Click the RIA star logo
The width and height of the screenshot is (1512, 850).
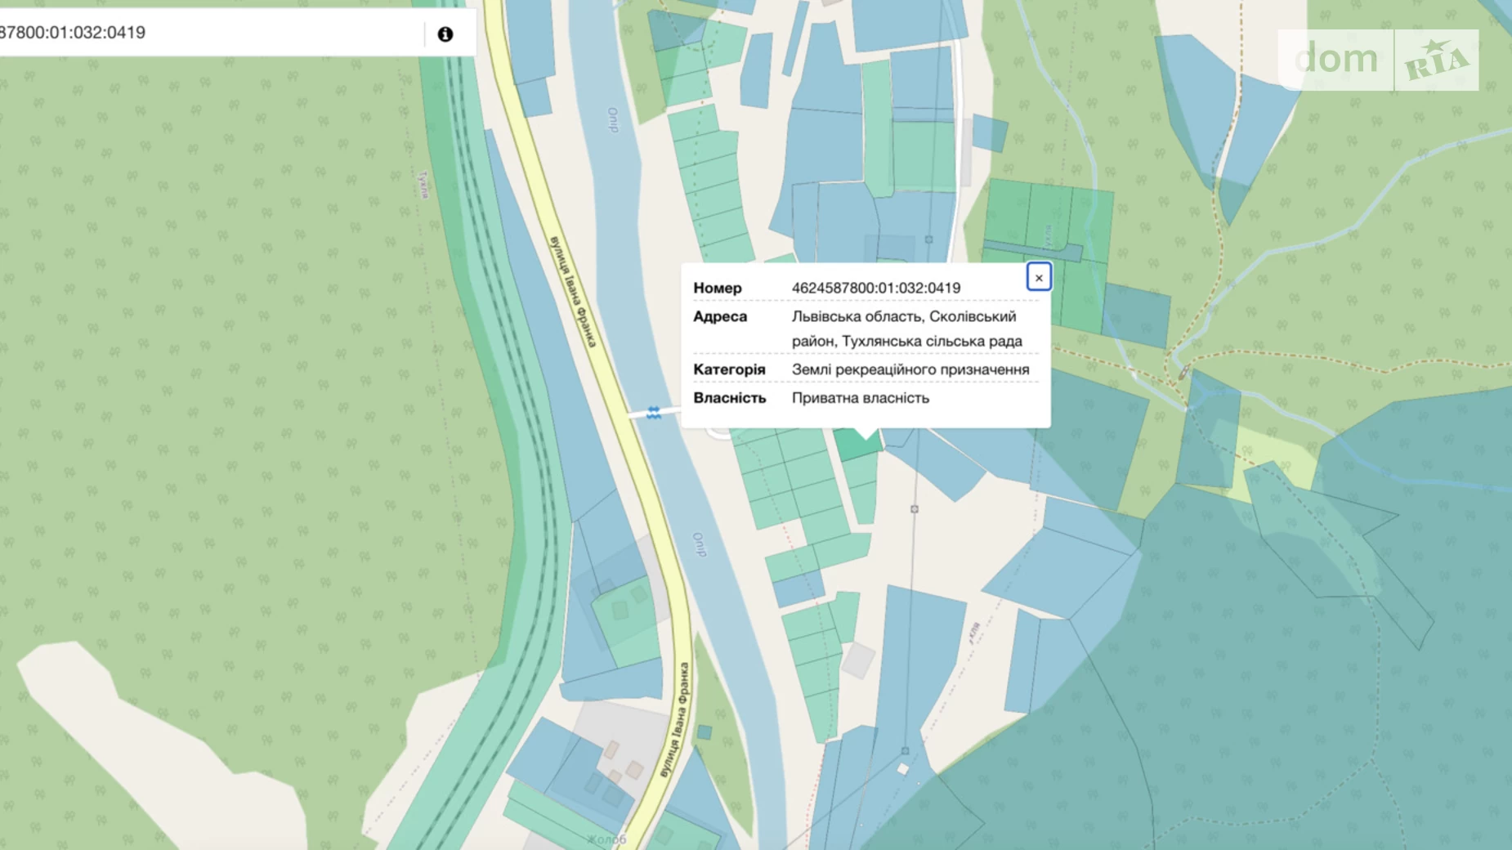(x=1436, y=60)
